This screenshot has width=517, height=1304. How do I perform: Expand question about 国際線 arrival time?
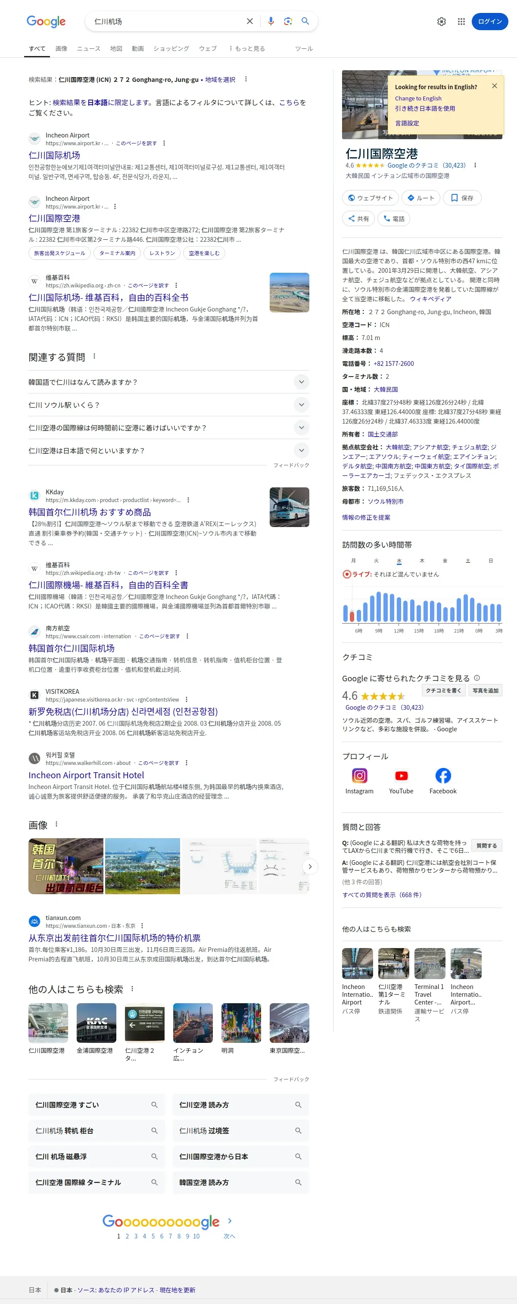pos(168,428)
